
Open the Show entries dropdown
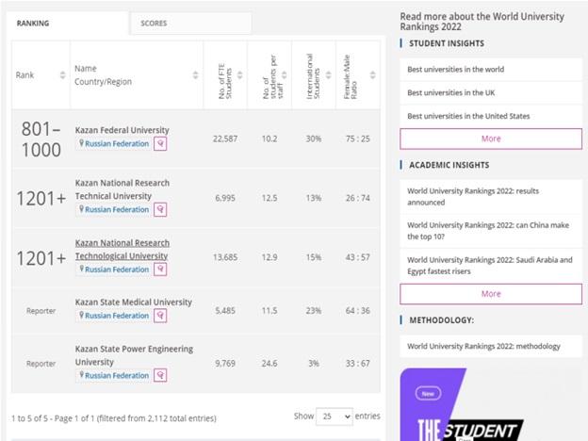(x=335, y=416)
